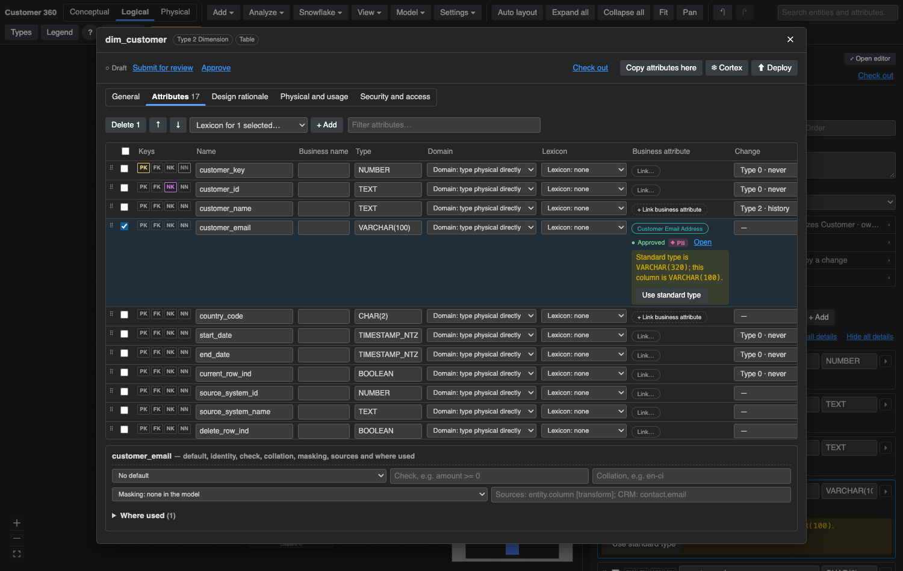
Task: Switch to Conceptual model view
Action: pos(90,12)
